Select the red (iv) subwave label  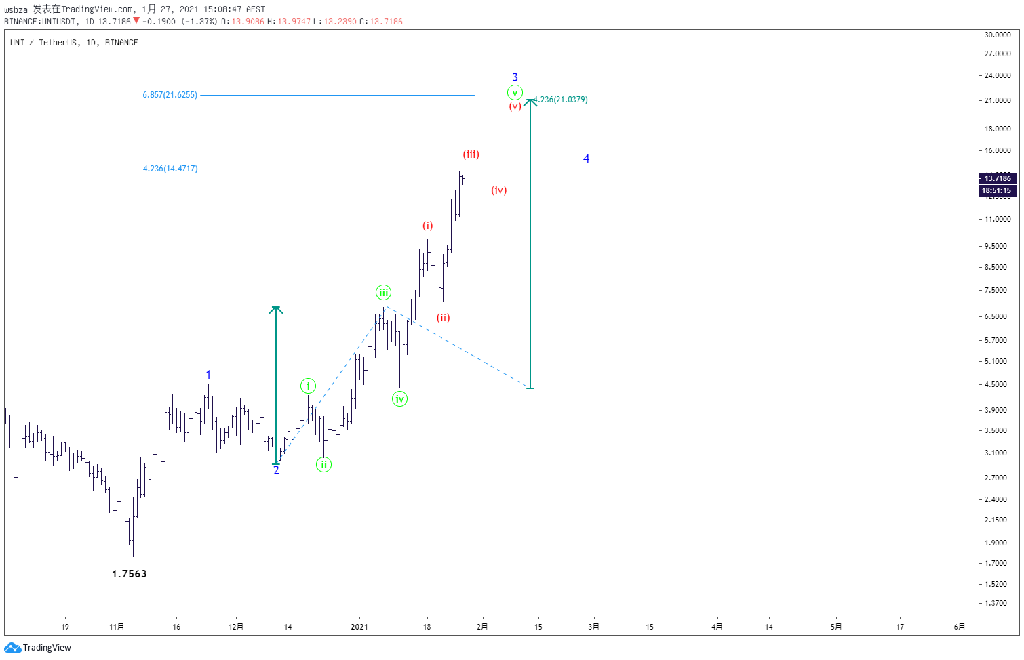click(x=499, y=190)
